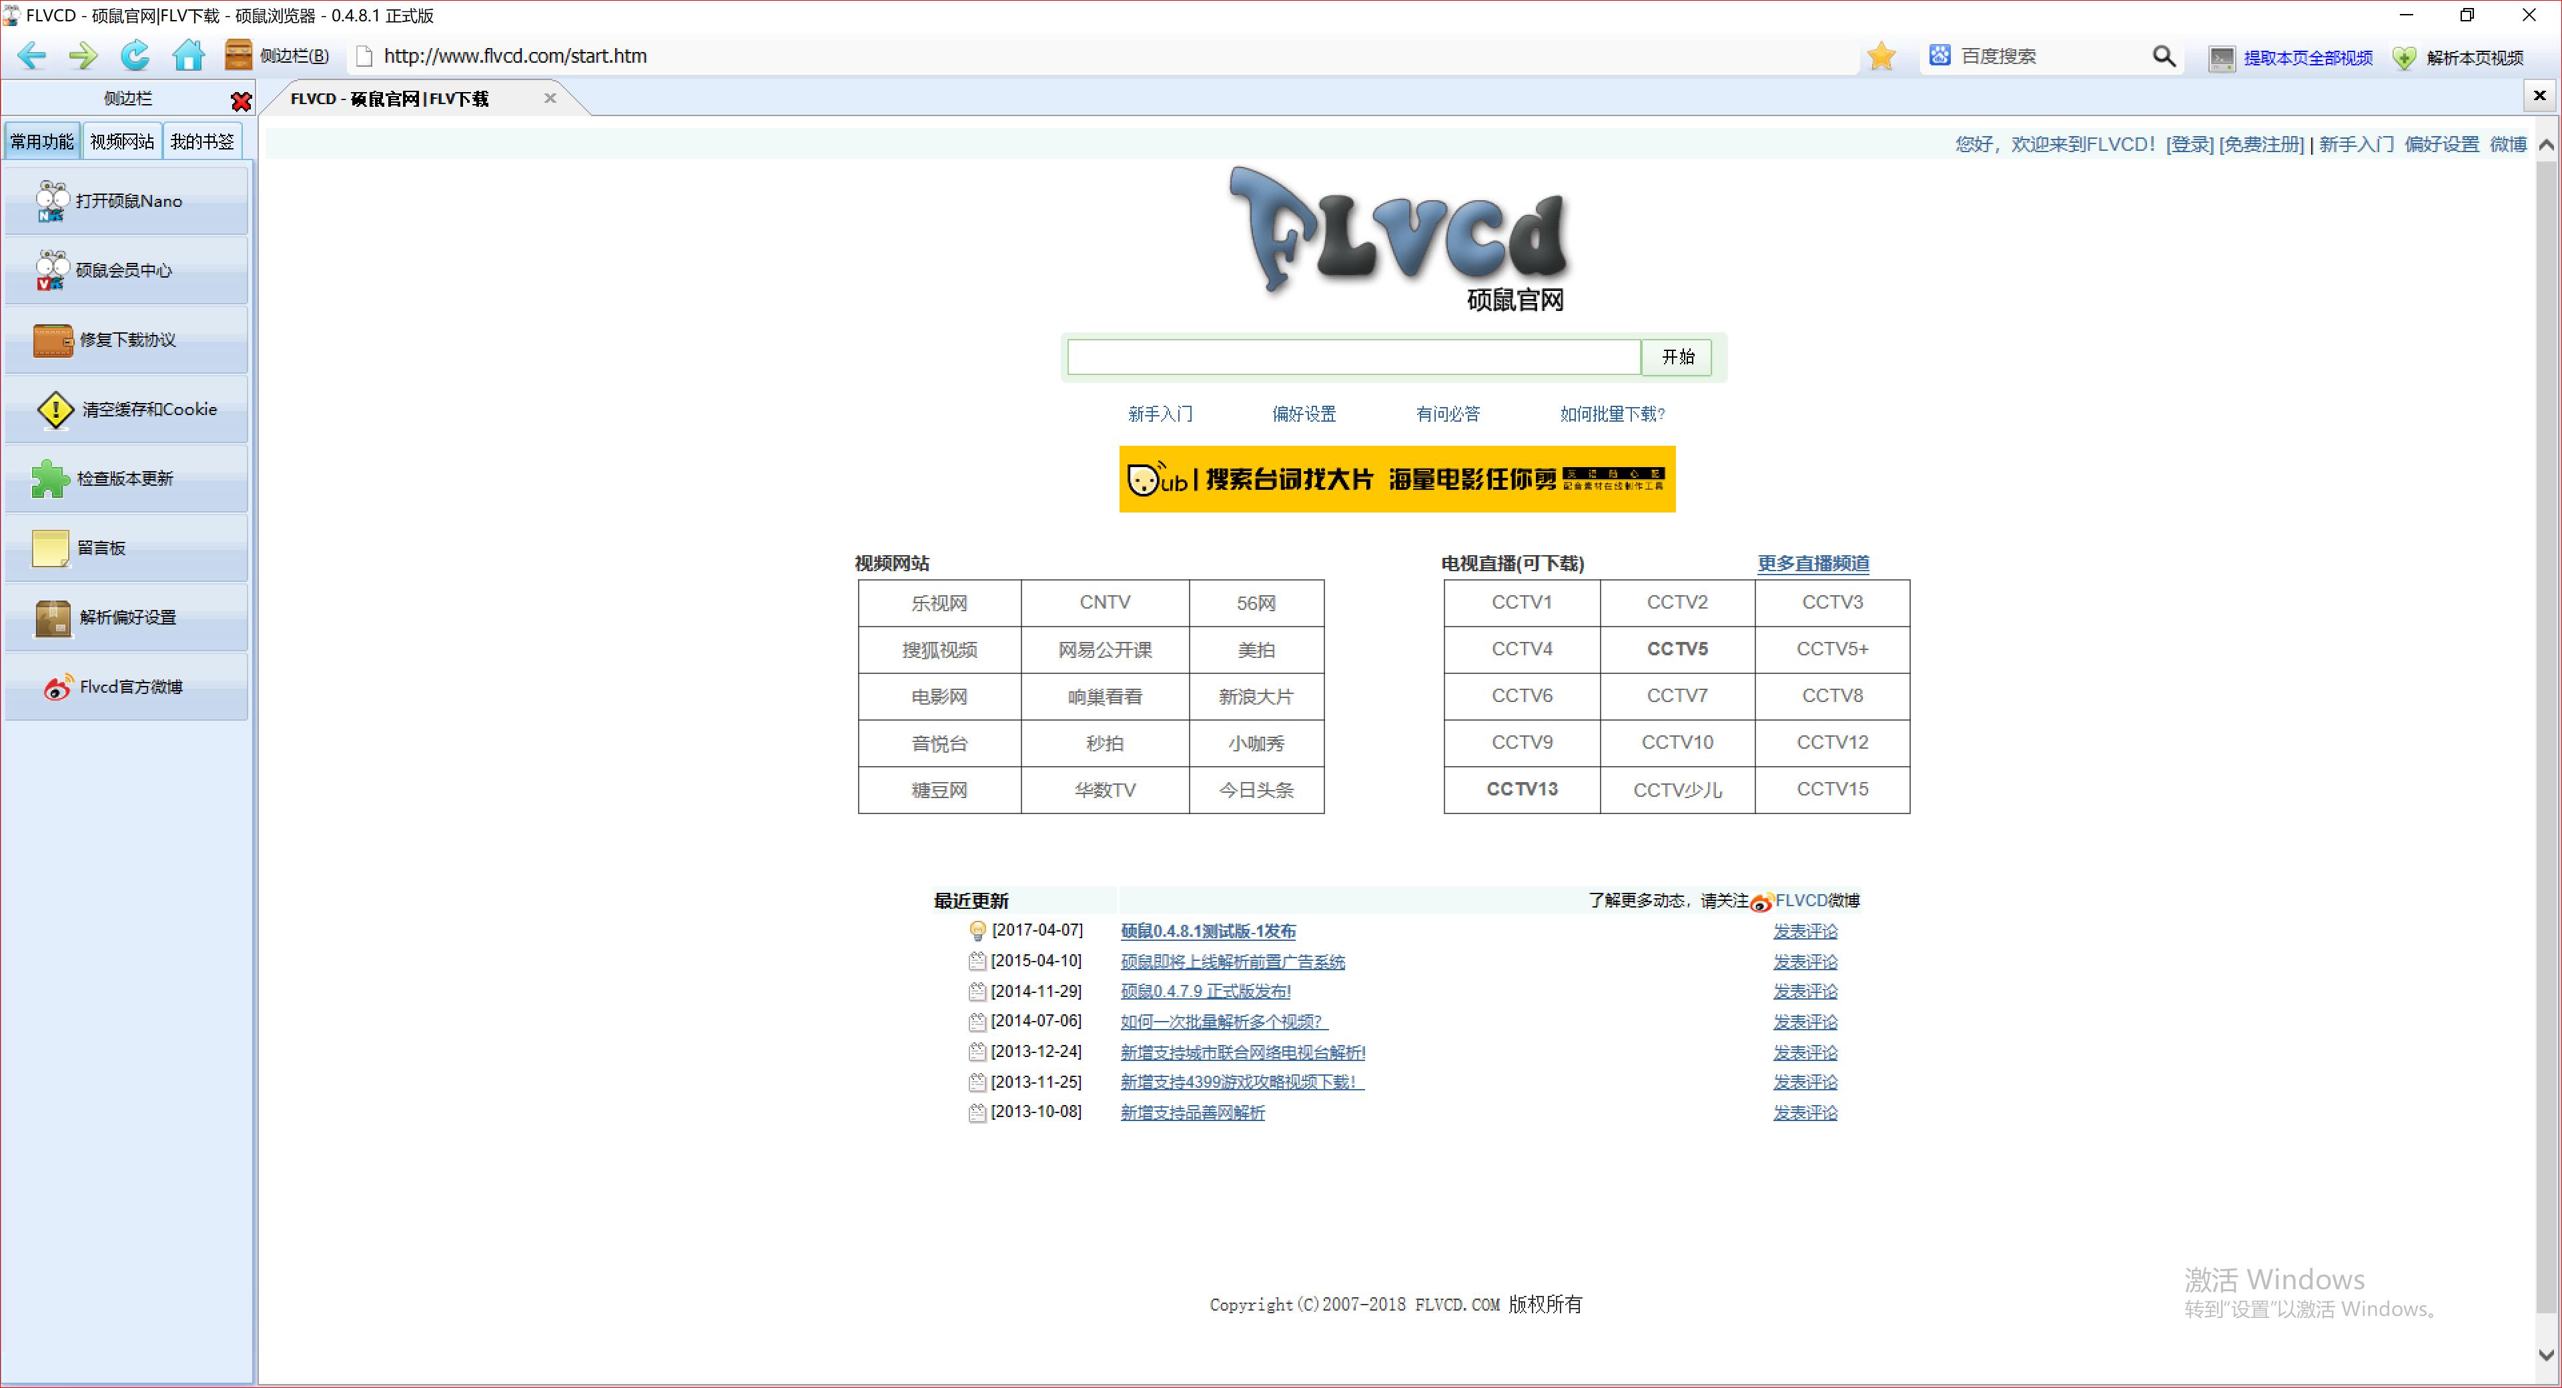Click the magnifier search icon
This screenshot has width=2562, height=1388.
coord(2163,57)
